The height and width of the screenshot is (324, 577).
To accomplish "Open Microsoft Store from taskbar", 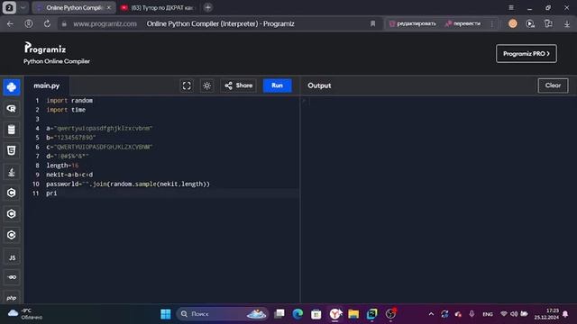I will pos(316,314).
